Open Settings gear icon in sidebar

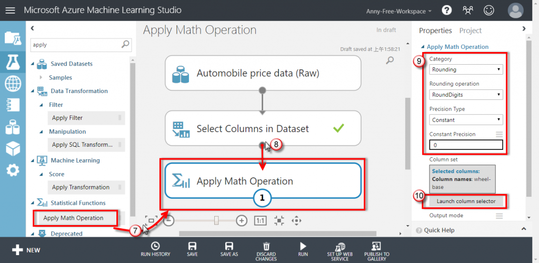pos(13,170)
